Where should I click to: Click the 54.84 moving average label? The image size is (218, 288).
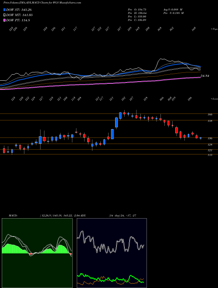(205, 76)
